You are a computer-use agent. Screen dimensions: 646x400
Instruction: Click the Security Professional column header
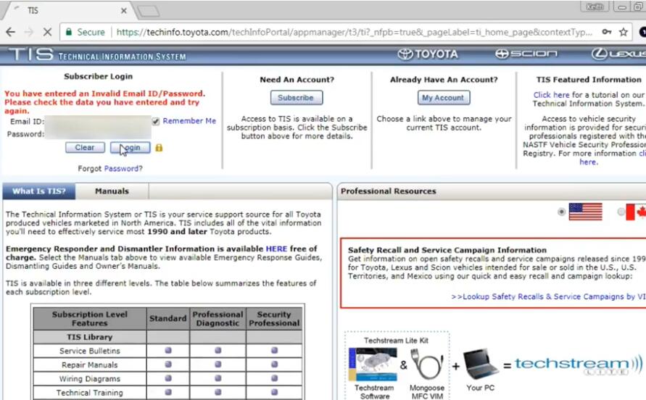274,318
